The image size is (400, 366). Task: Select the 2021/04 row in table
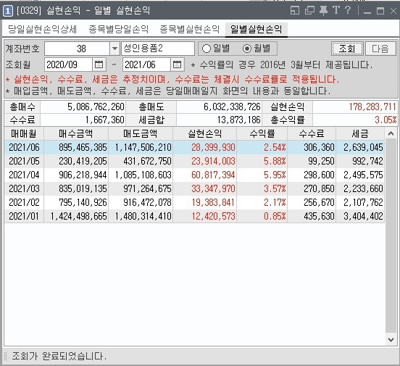(x=194, y=175)
